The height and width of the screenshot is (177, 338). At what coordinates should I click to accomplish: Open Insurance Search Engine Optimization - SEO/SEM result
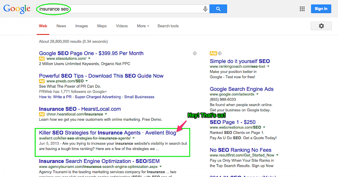[99, 161]
